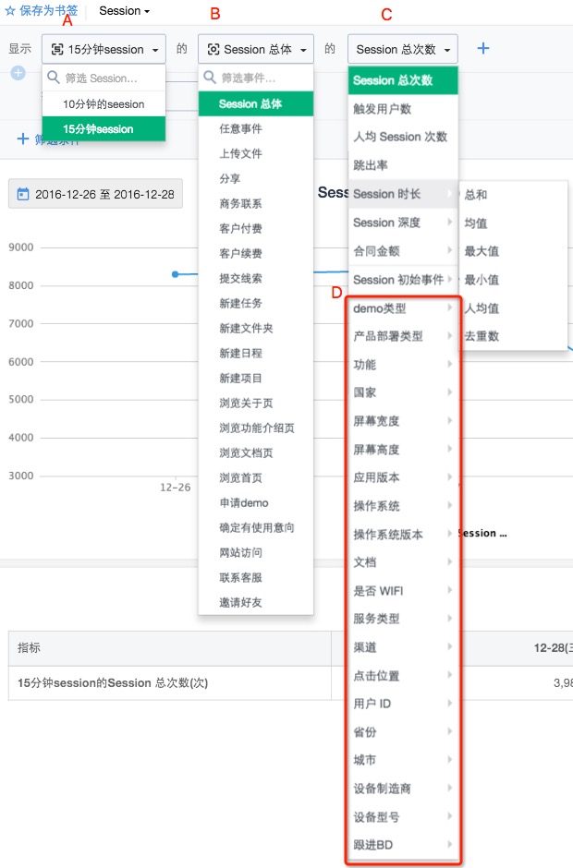The height and width of the screenshot is (868, 573).
Task: Click the 筛选 Session search field
Action: click(x=104, y=78)
